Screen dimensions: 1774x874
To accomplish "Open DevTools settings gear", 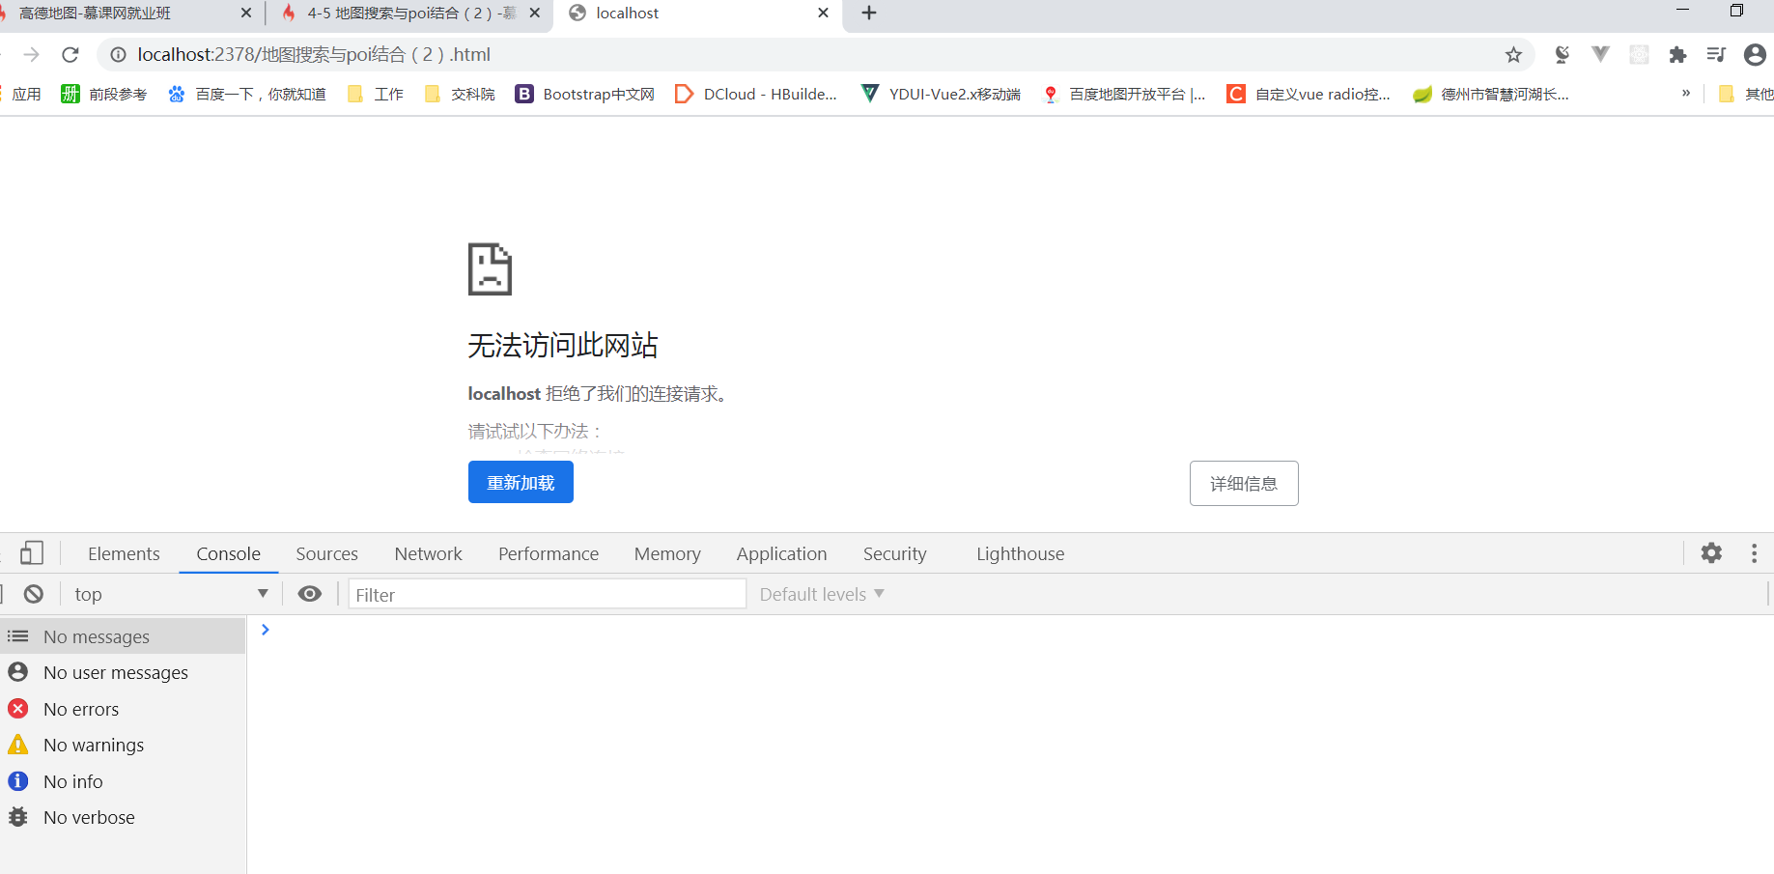I will [x=1711, y=552].
